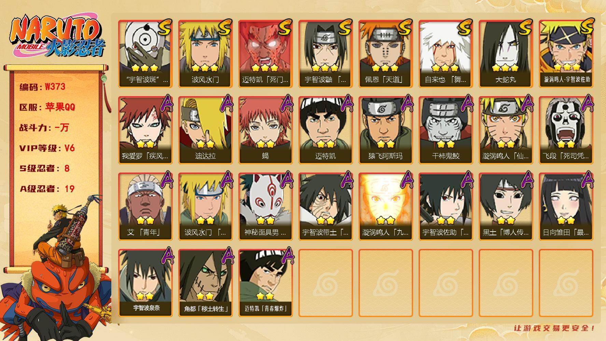Click the S rank badge on 自来也 card
Screen dimensions: 606x341
point(465,27)
